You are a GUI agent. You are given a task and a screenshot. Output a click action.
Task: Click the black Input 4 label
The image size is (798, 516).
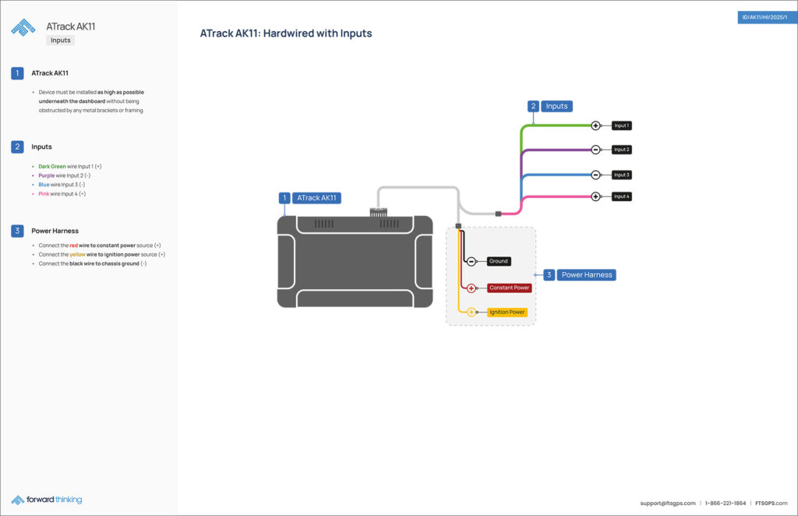(621, 196)
